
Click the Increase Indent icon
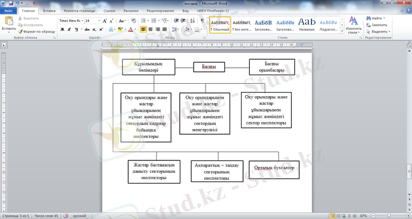[x=183, y=21]
